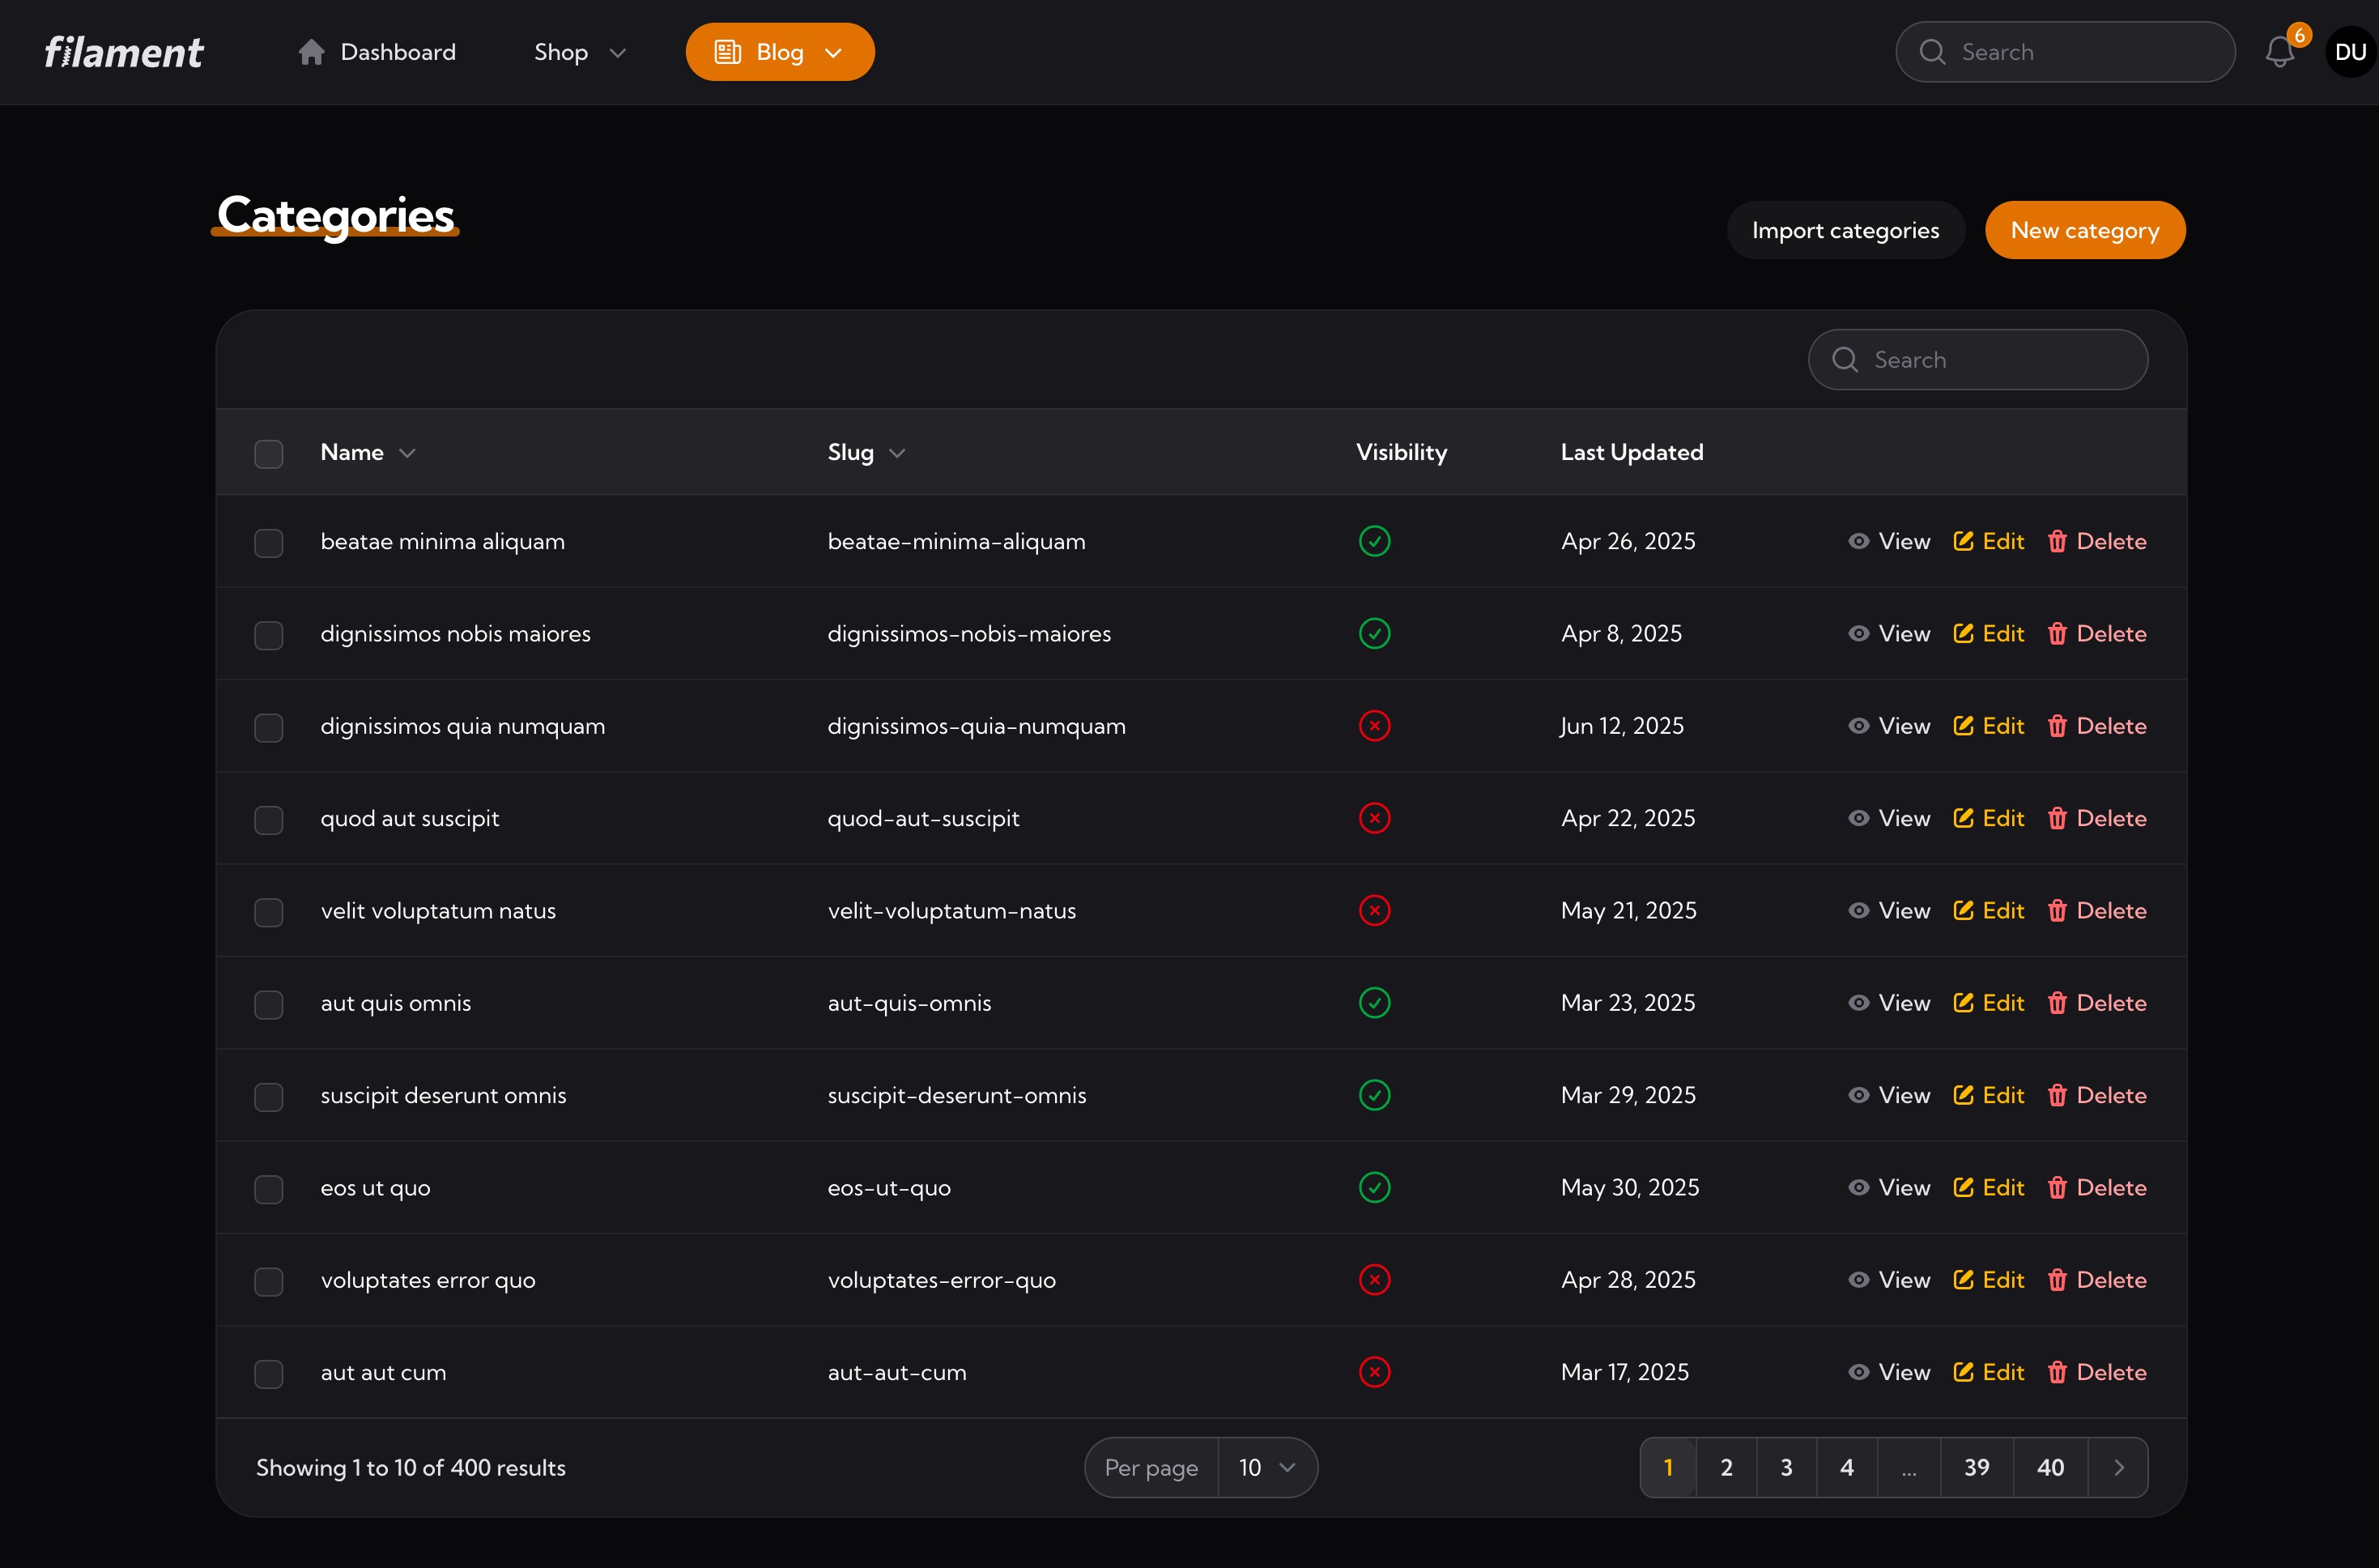Click the slug text beatae-minima-aliquam

[956, 541]
